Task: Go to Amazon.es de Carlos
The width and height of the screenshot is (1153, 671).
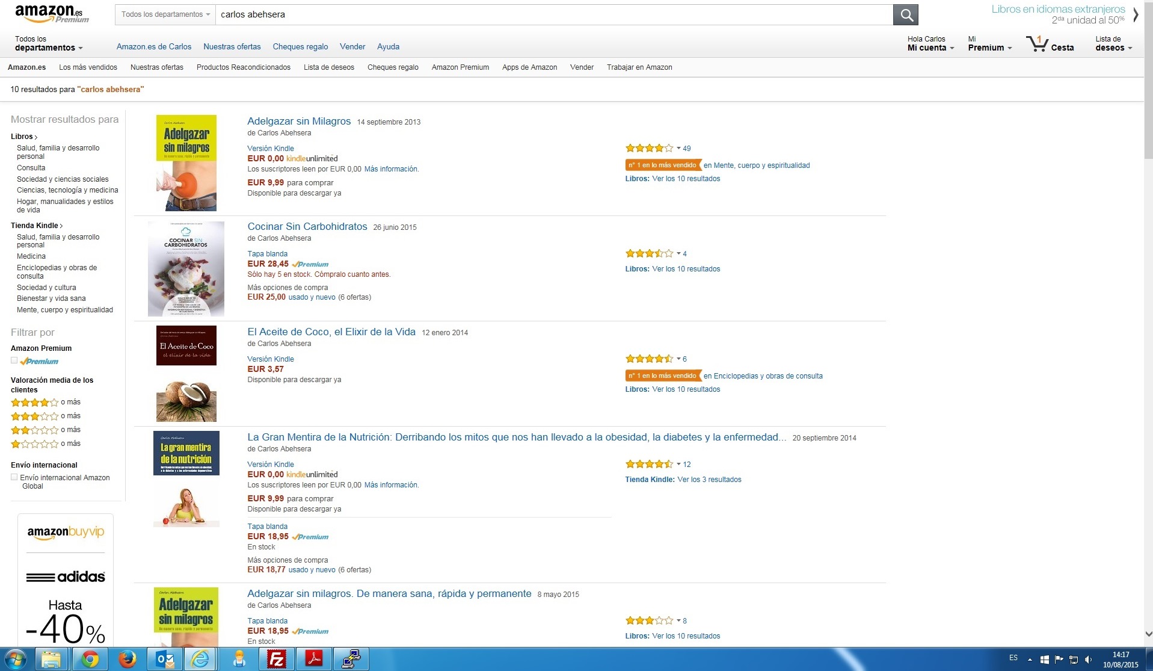Action: 154,46
